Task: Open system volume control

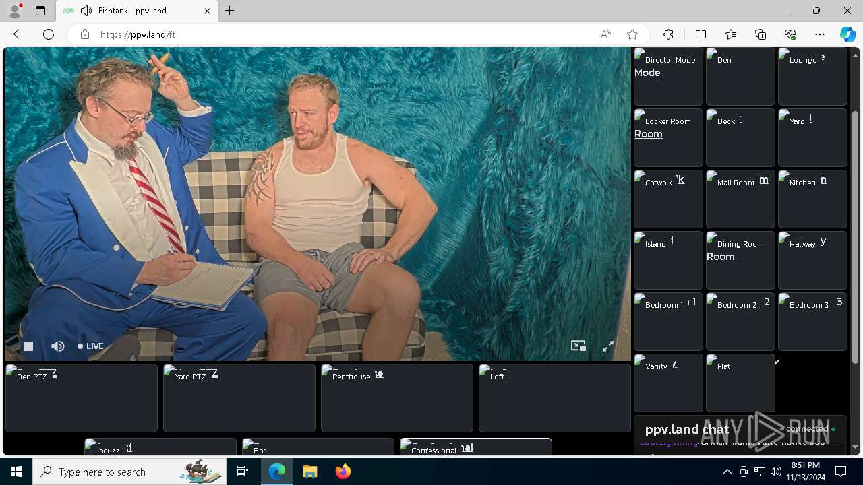Action: 775,472
